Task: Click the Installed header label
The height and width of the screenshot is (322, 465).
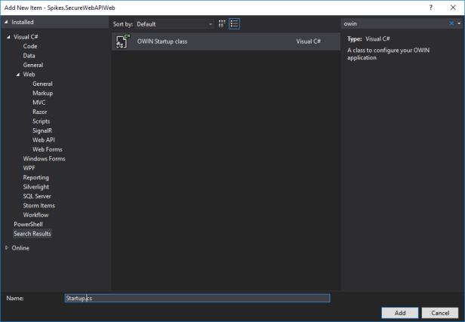Action: [23, 22]
